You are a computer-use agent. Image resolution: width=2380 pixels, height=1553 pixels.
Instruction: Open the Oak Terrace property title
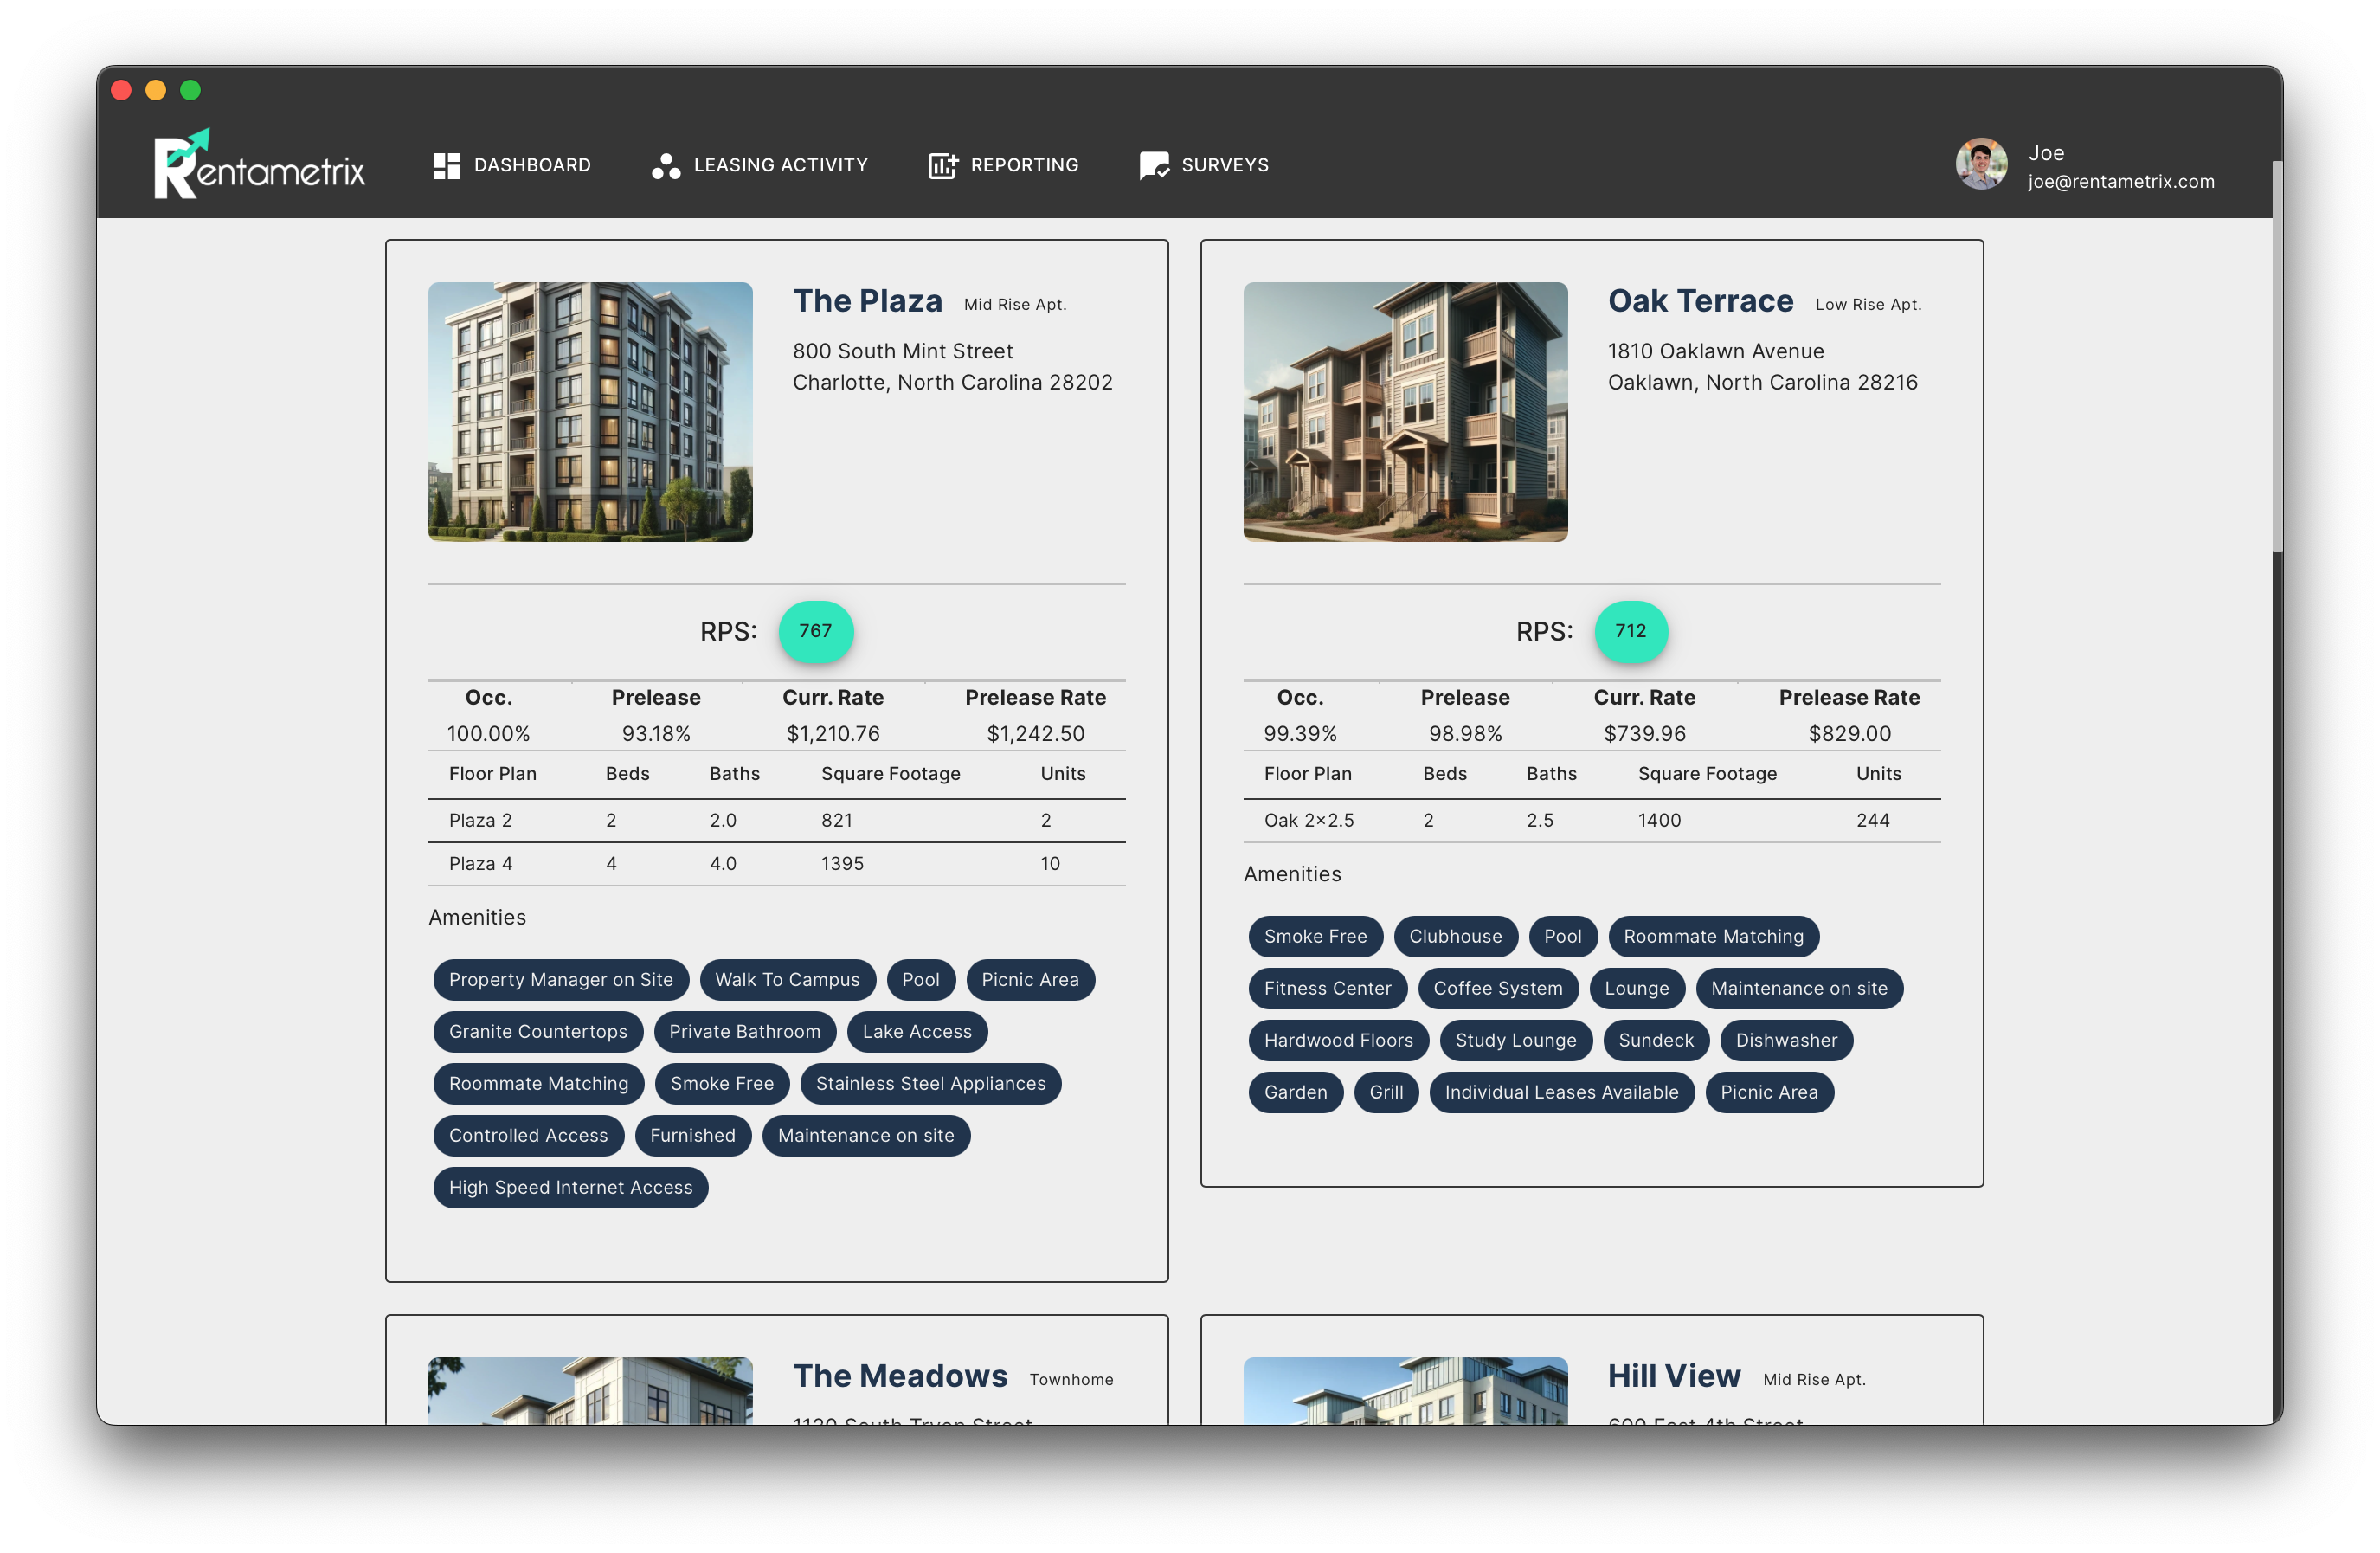1700,301
